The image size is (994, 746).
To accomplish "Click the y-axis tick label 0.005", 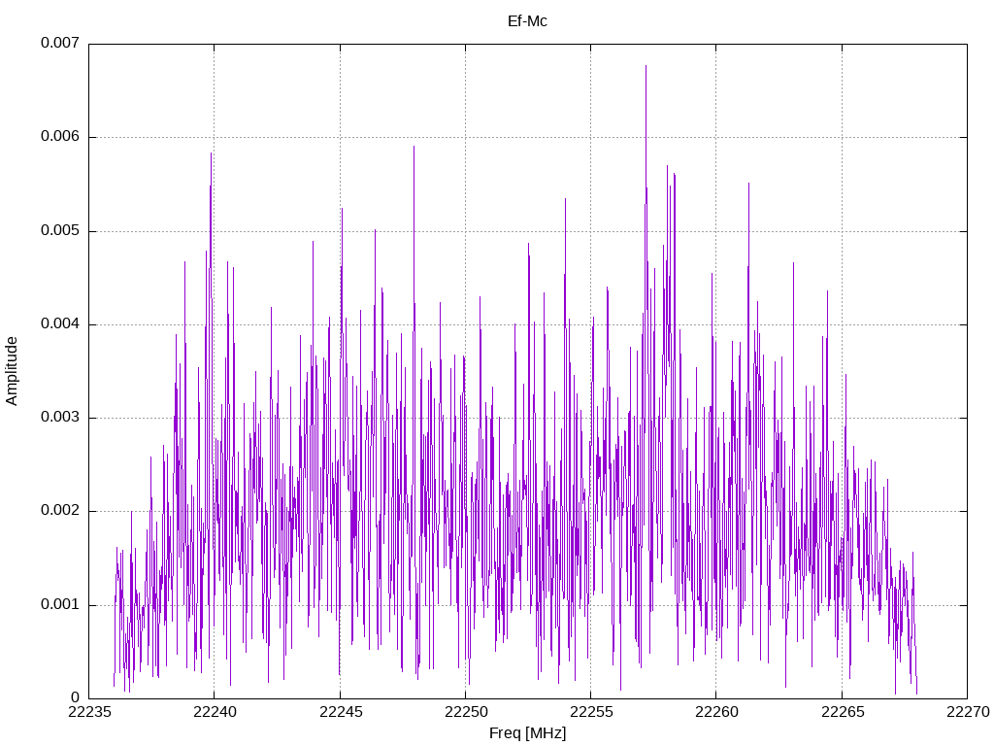I will [x=60, y=230].
